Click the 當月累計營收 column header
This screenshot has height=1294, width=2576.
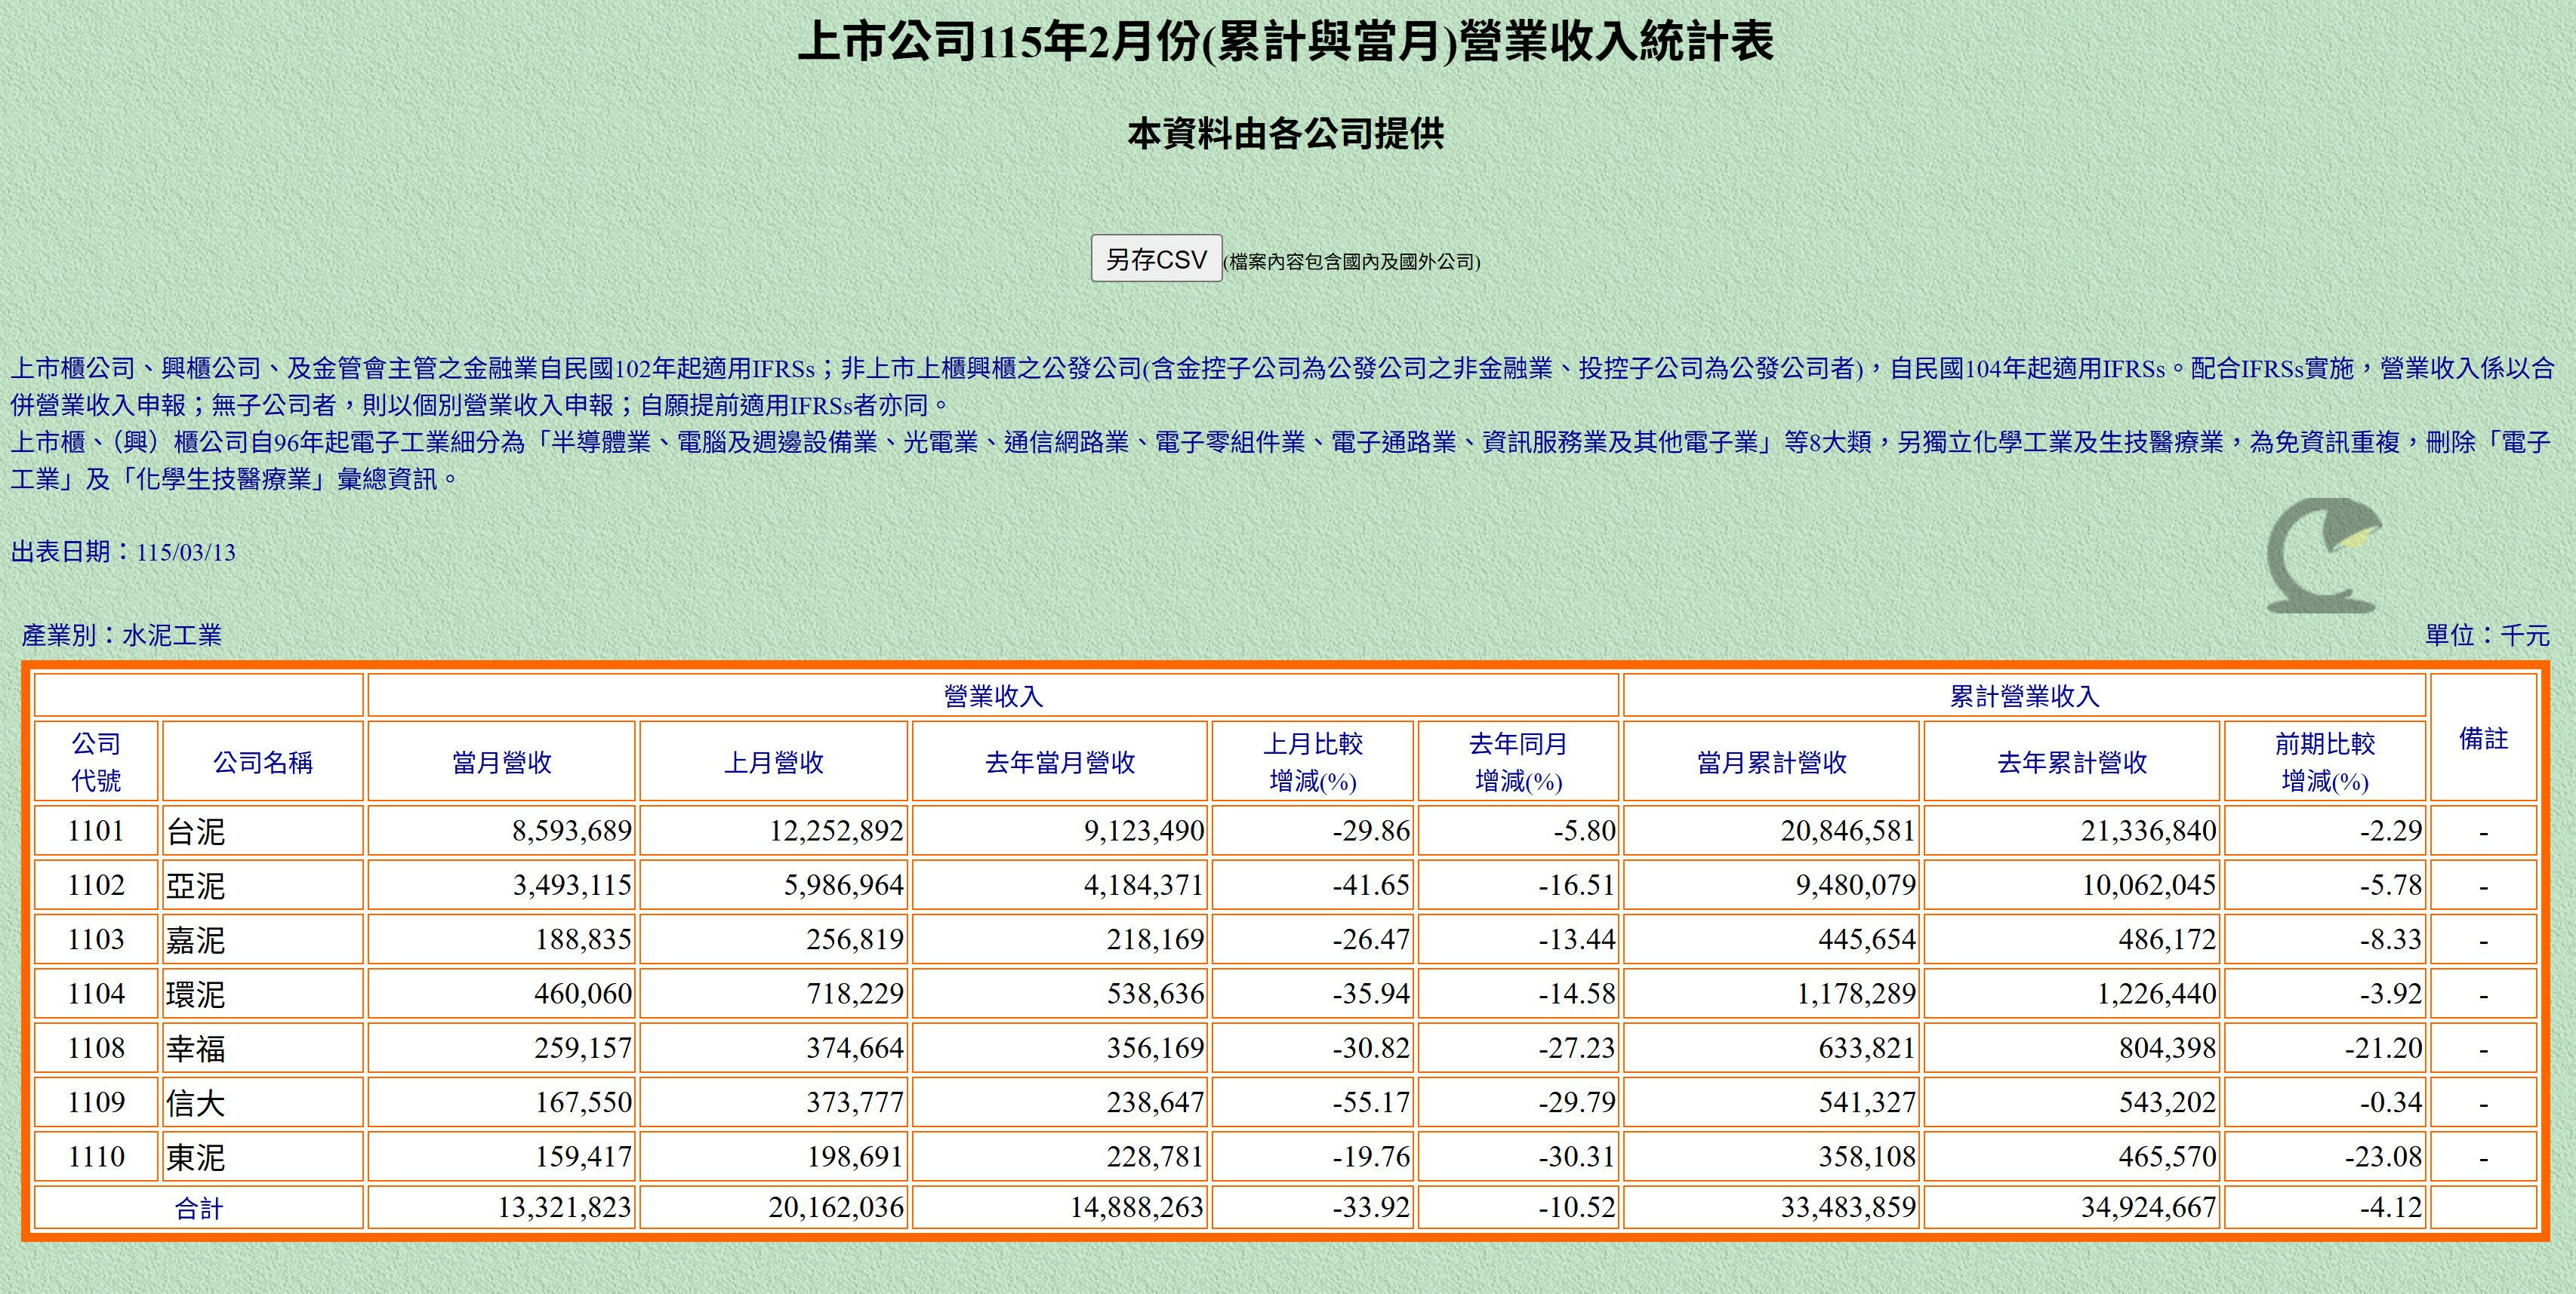point(1771,762)
